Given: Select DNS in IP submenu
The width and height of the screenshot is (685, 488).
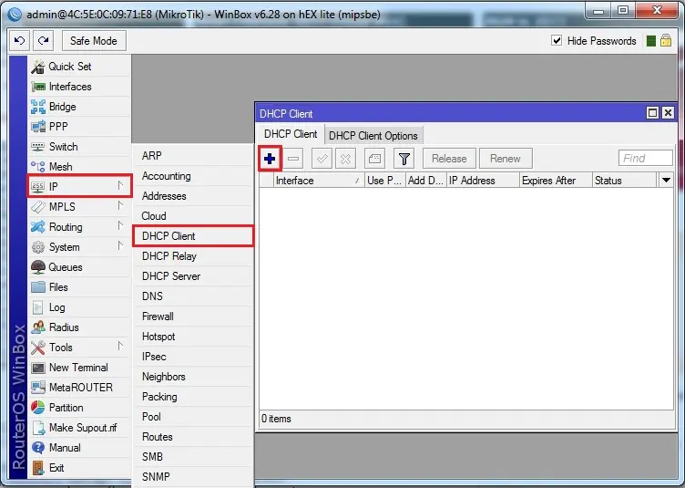Looking at the screenshot, I should [x=193, y=296].
